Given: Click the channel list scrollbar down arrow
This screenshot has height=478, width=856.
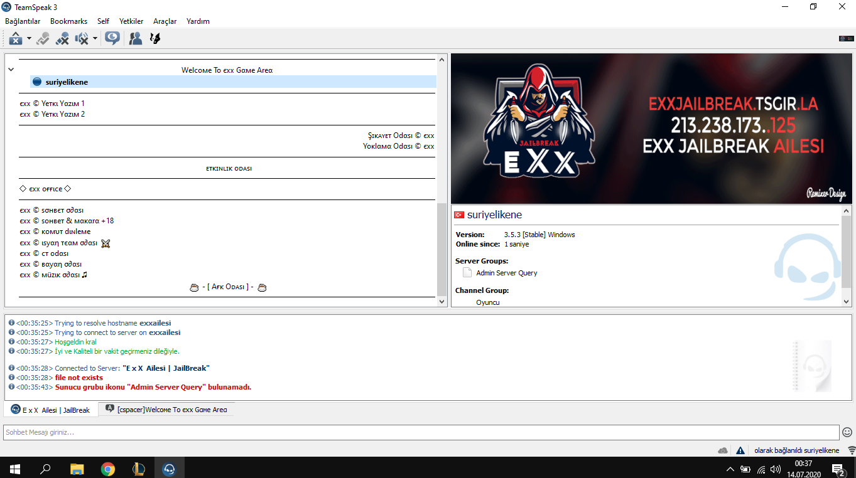Looking at the screenshot, I should click(442, 302).
